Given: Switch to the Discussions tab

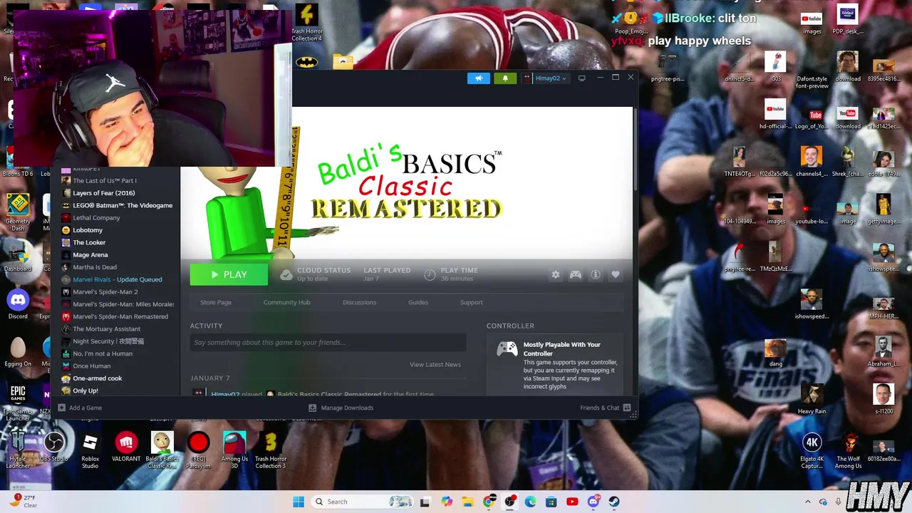Looking at the screenshot, I should [359, 302].
